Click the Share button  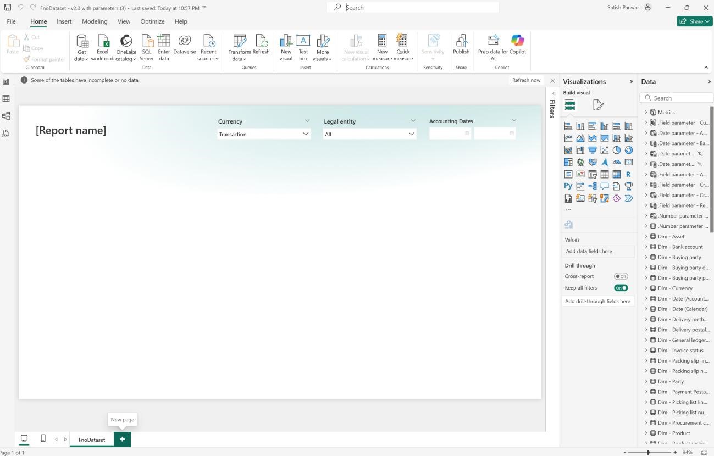tap(695, 21)
